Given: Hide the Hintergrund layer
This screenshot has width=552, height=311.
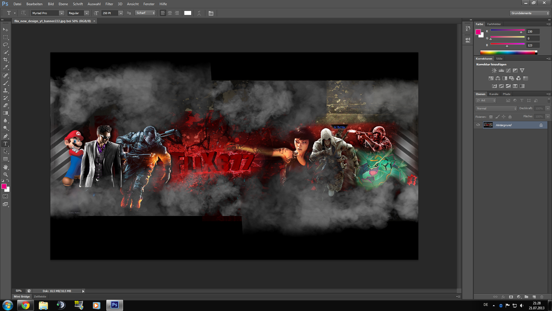Looking at the screenshot, I should tap(478, 125).
